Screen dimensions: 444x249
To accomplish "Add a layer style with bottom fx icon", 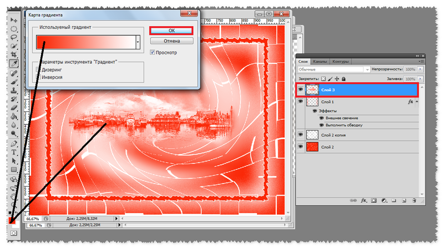I will click(x=364, y=200).
